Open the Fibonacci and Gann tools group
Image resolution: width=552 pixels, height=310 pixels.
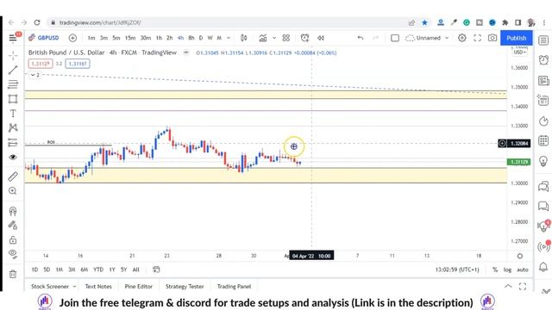point(13,84)
